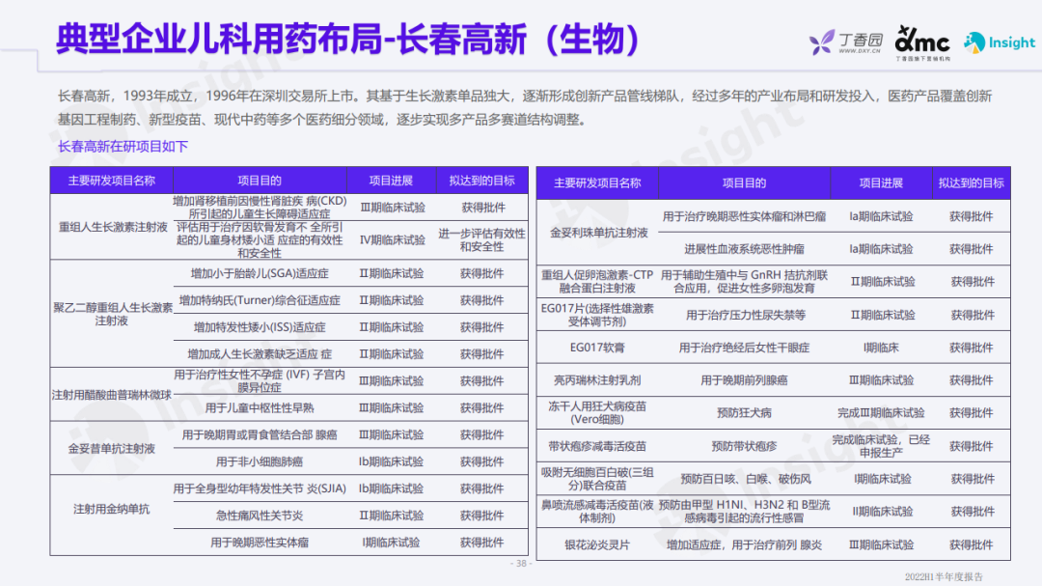The width and height of the screenshot is (1042, 586).
Task: Select the footer text 2022H1半年度报告
Action: (944, 576)
